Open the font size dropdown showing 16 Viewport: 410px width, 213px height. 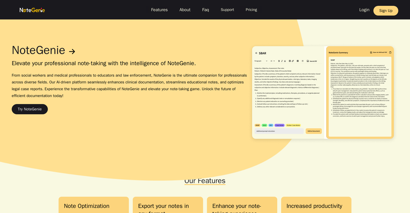pyautogui.click(x=272, y=61)
